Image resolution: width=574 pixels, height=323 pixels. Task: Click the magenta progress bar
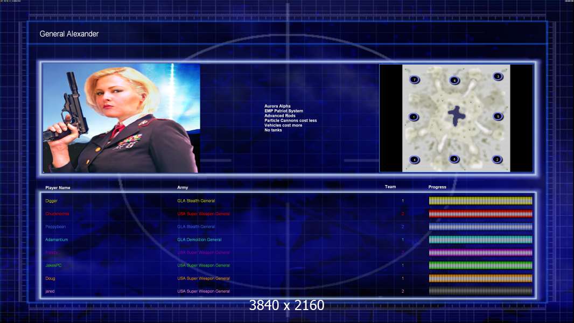point(480,252)
